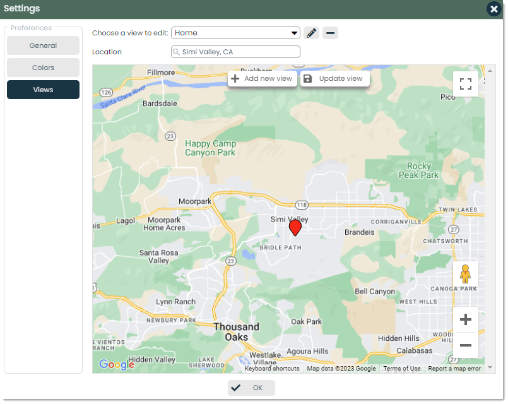Click Lynn Ranch label on map
Screen dimensions: 508x404
tap(175, 302)
